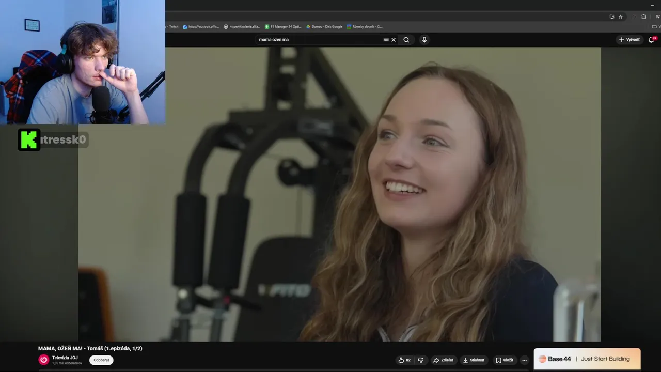Open the Domov - Disk Google bookmark

pos(324,26)
